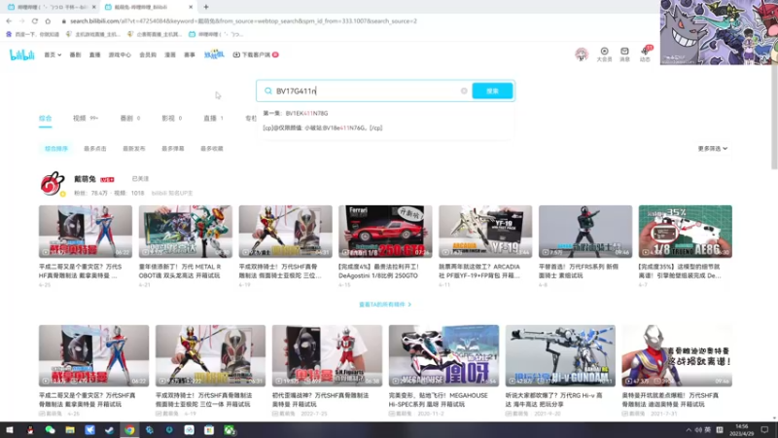Click the 已关注 follow button
The height and width of the screenshot is (438, 778).
[x=140, y=179]
